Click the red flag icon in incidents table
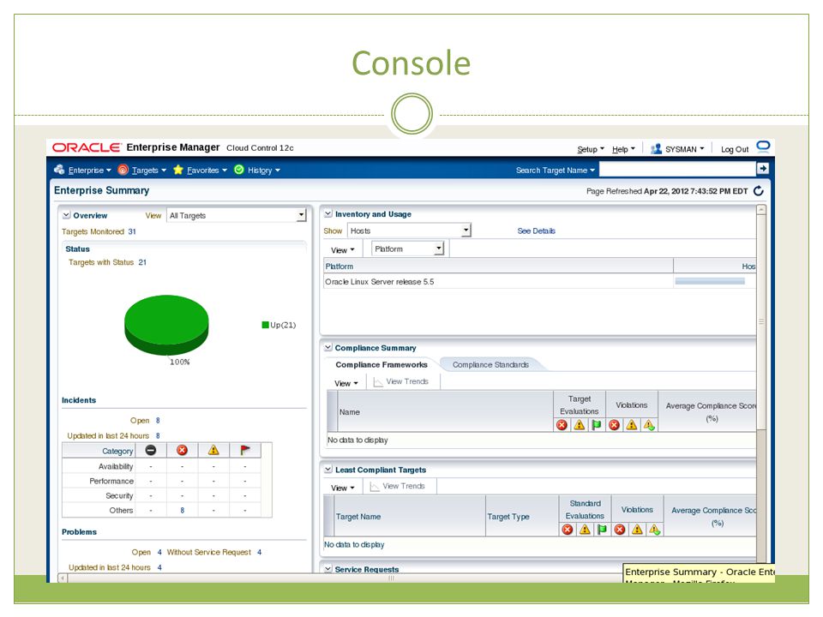 (x=244, y=450)
